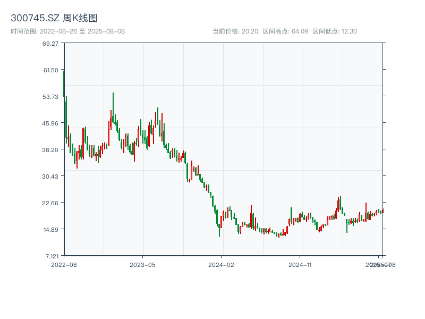Click the 2023-05 x-axis date label
The height and width of the screenshot is (319, 425).
tap(142, 264)
